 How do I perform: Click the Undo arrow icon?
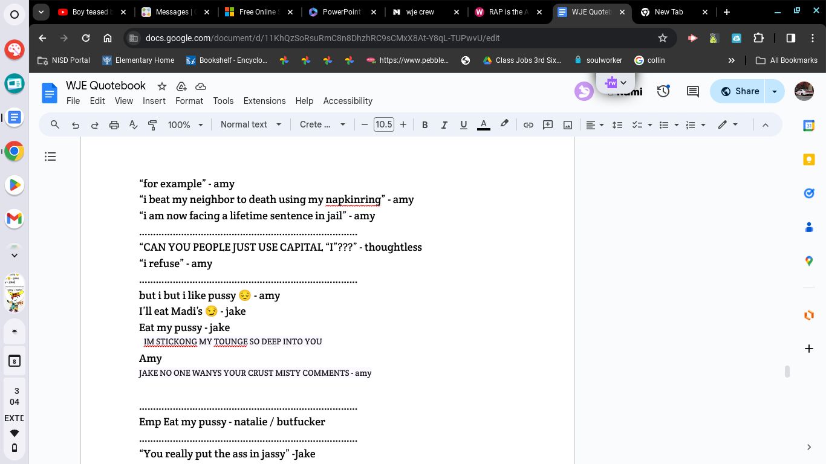pyautogui.click(x=76, y=125)
